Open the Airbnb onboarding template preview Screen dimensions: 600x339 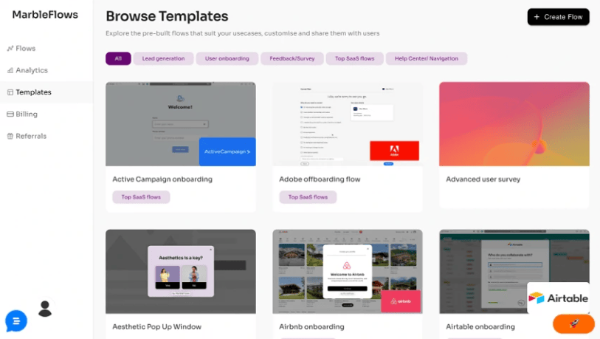point(348,271)
